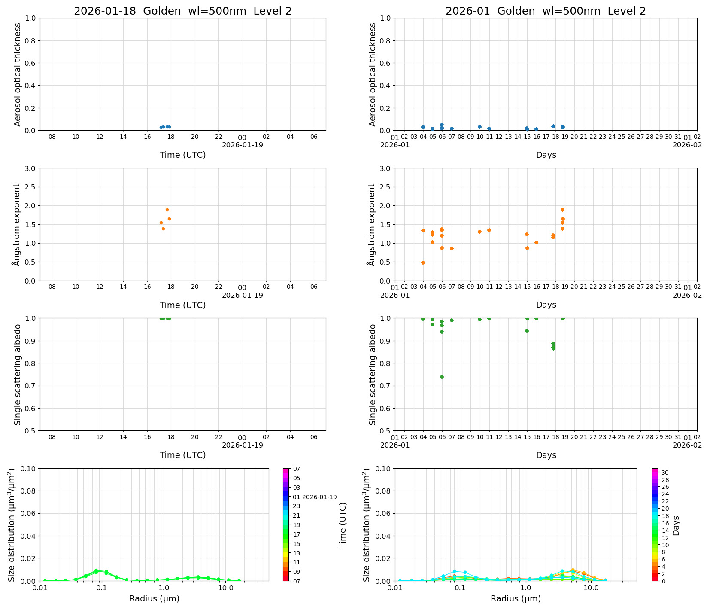Click the lowest orange point near 0.5 exponent
The image size is (710, 610).
pos(423,262)
